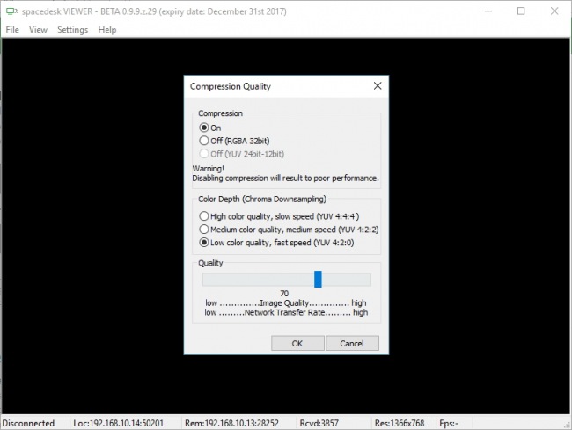
Task: Click the resize grip at window corner
Action: pos(567,425)
